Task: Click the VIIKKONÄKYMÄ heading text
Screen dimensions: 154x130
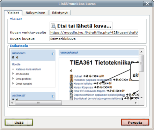Action: [x=69, y=53]
